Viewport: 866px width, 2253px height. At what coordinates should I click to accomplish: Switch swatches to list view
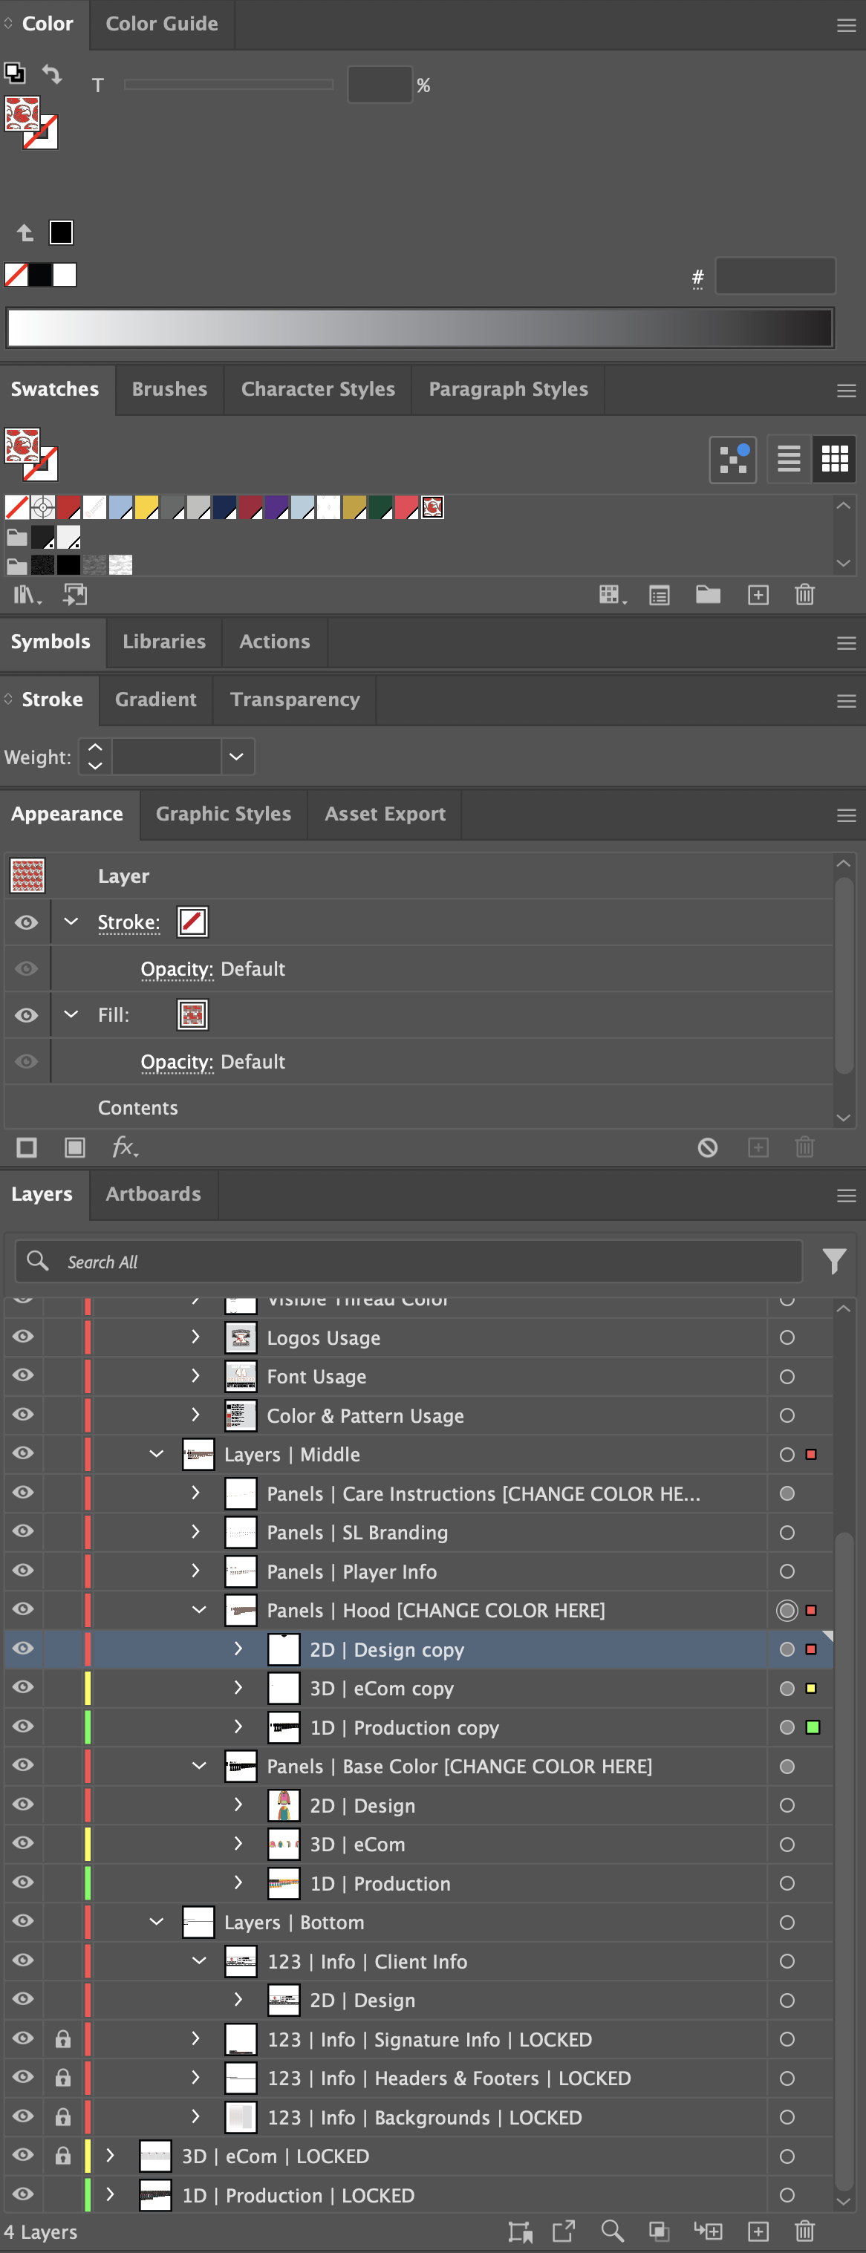(x=788, y=458)
